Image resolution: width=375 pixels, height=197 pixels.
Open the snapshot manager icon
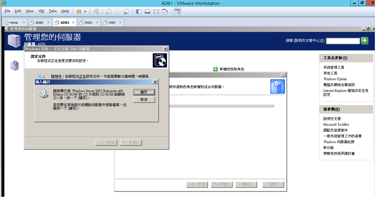126,11
